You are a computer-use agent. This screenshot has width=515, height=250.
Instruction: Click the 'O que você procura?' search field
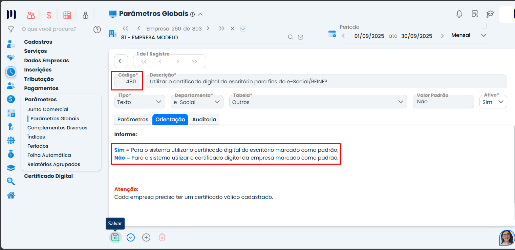[x=49, y=29]
